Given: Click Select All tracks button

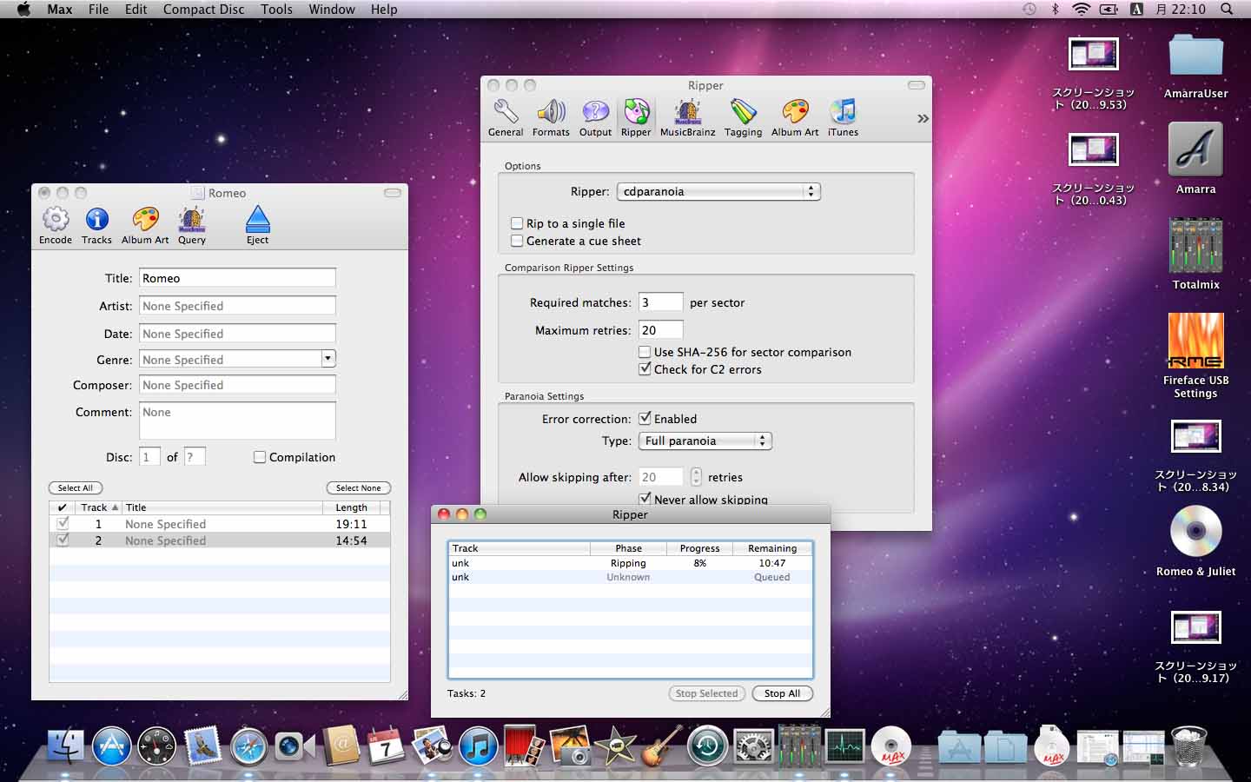Looking at the screenshot, I should [x=76, y=487].
